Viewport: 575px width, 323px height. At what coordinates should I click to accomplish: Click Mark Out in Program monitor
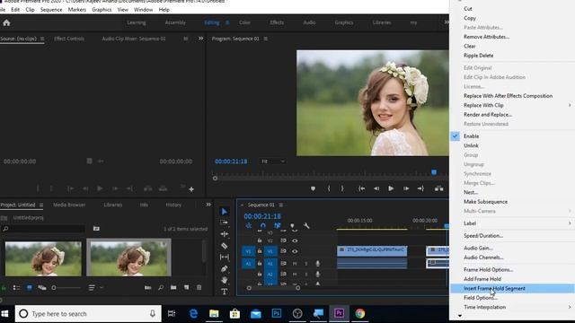coord(342,188)
